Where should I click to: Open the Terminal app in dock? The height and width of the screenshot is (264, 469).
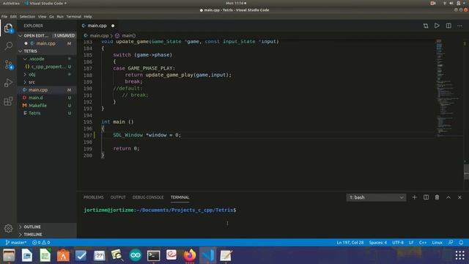153,255
